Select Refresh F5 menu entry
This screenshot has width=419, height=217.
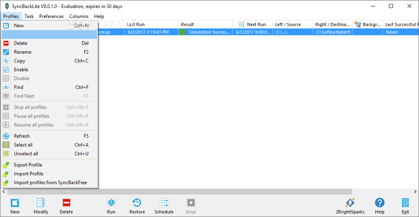tap(49, 136)
